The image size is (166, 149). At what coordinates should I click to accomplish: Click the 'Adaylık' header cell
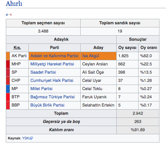tap(61, 39)
